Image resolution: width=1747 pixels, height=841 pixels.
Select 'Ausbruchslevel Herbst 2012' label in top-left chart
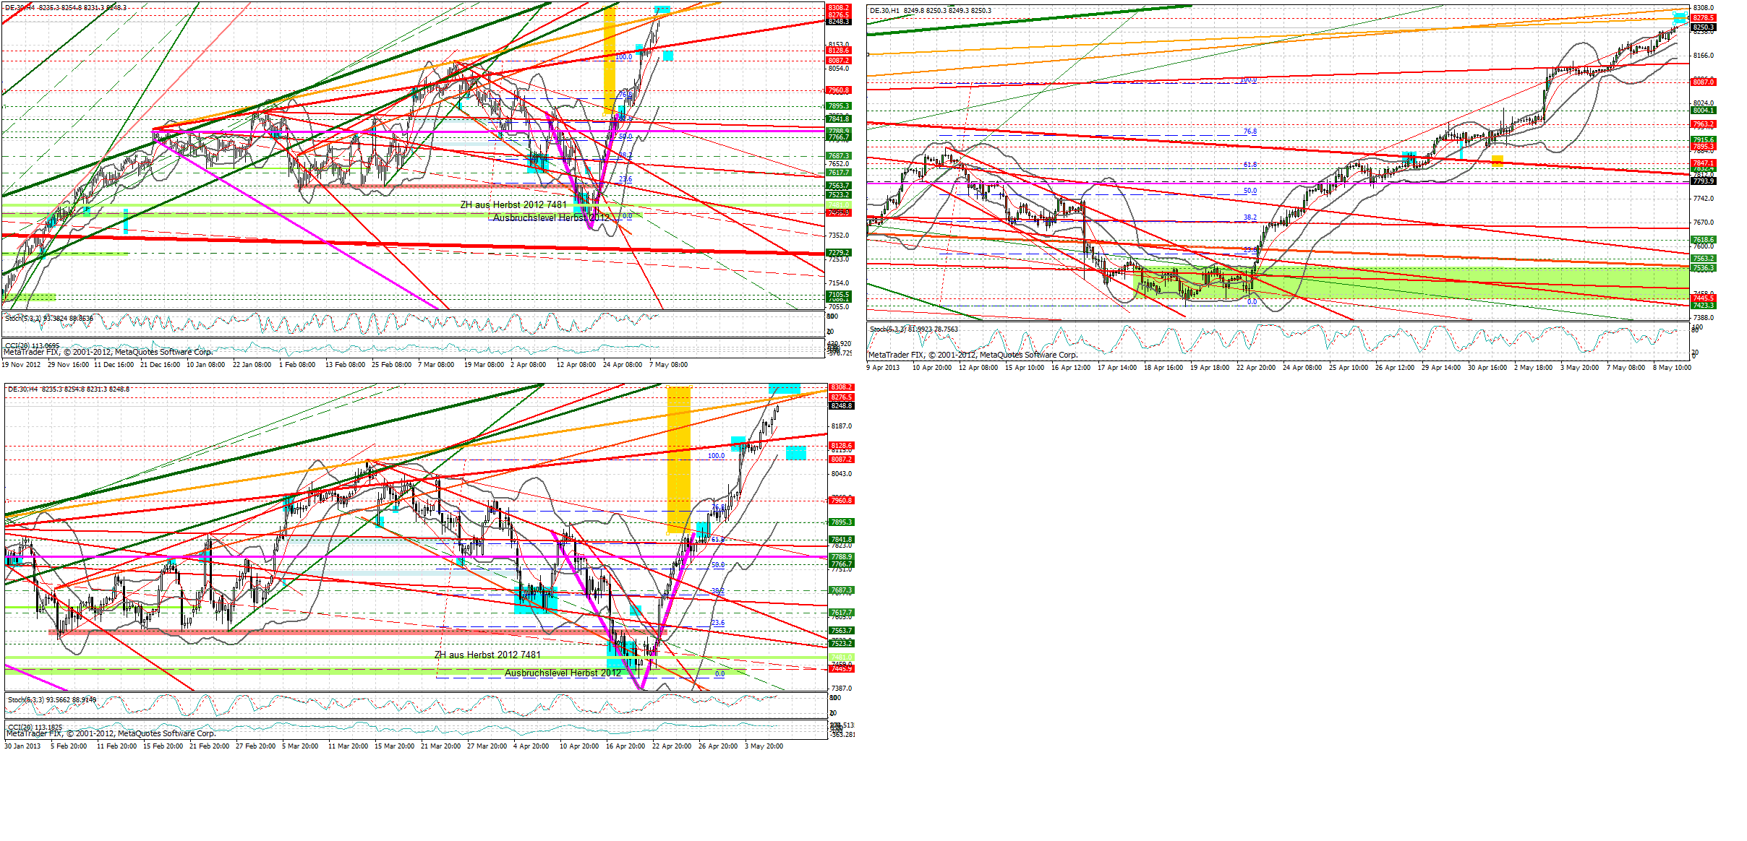(551, 217)
